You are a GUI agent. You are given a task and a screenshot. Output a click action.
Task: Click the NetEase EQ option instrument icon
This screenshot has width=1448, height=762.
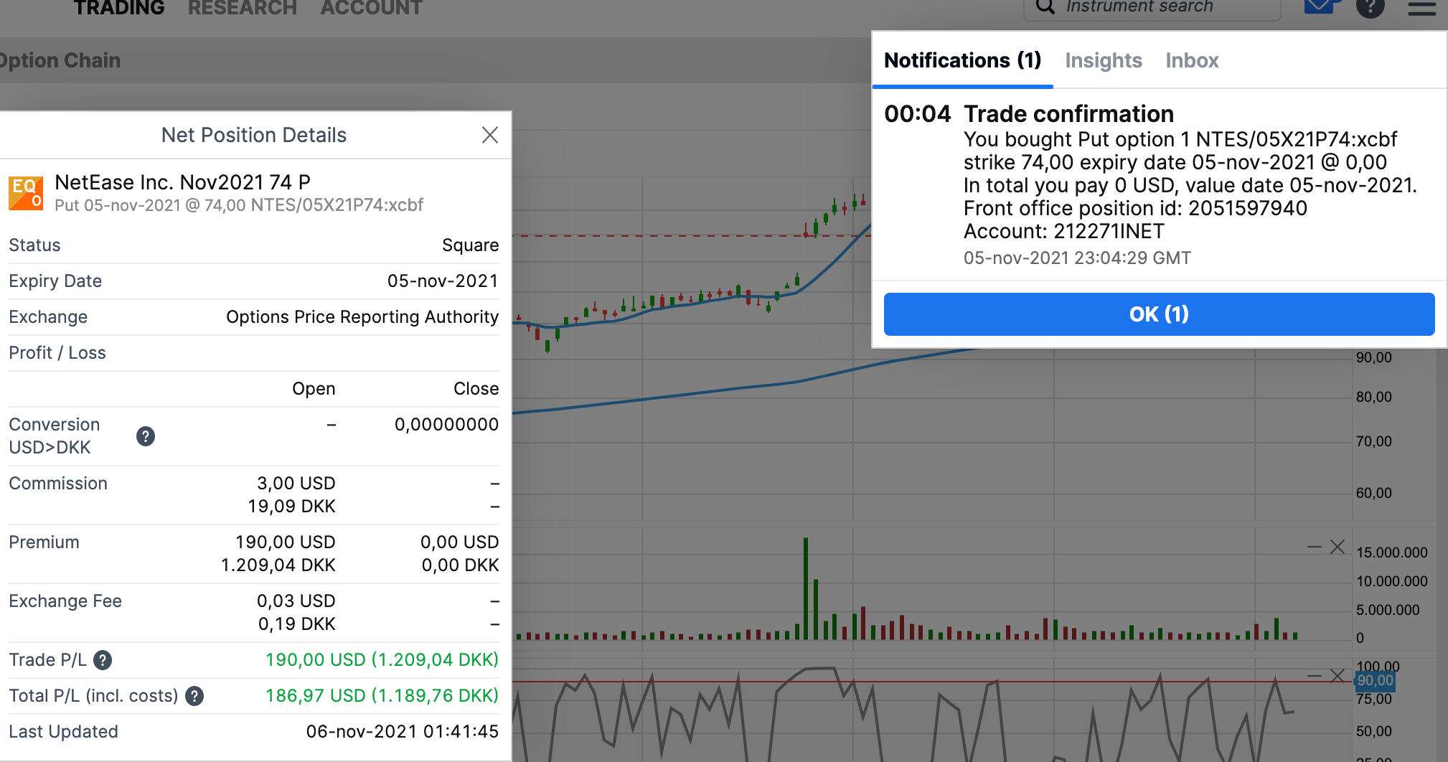[26, 193]
